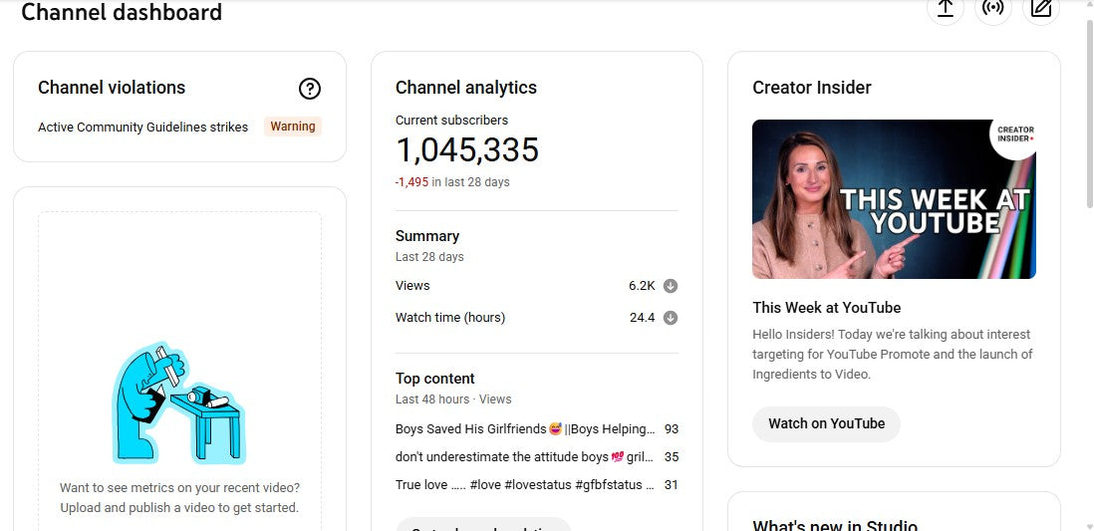Click the Go live broadcast icon

(x=992, y=8)
